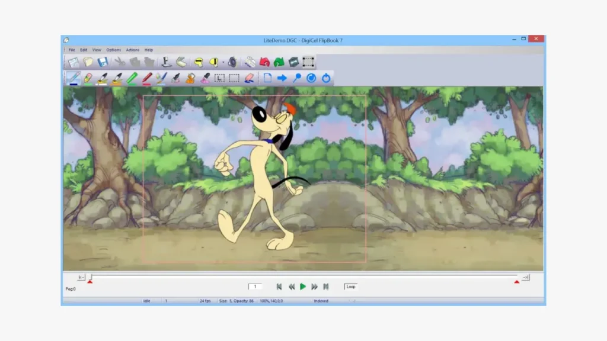Click the red undo arrow icon

(x=264, y=62)
